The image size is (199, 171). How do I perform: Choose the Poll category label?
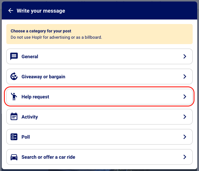[26, 137]
